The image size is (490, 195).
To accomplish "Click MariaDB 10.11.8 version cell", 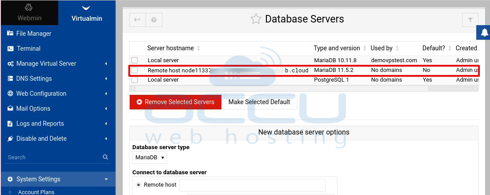I will click(335, 60).
